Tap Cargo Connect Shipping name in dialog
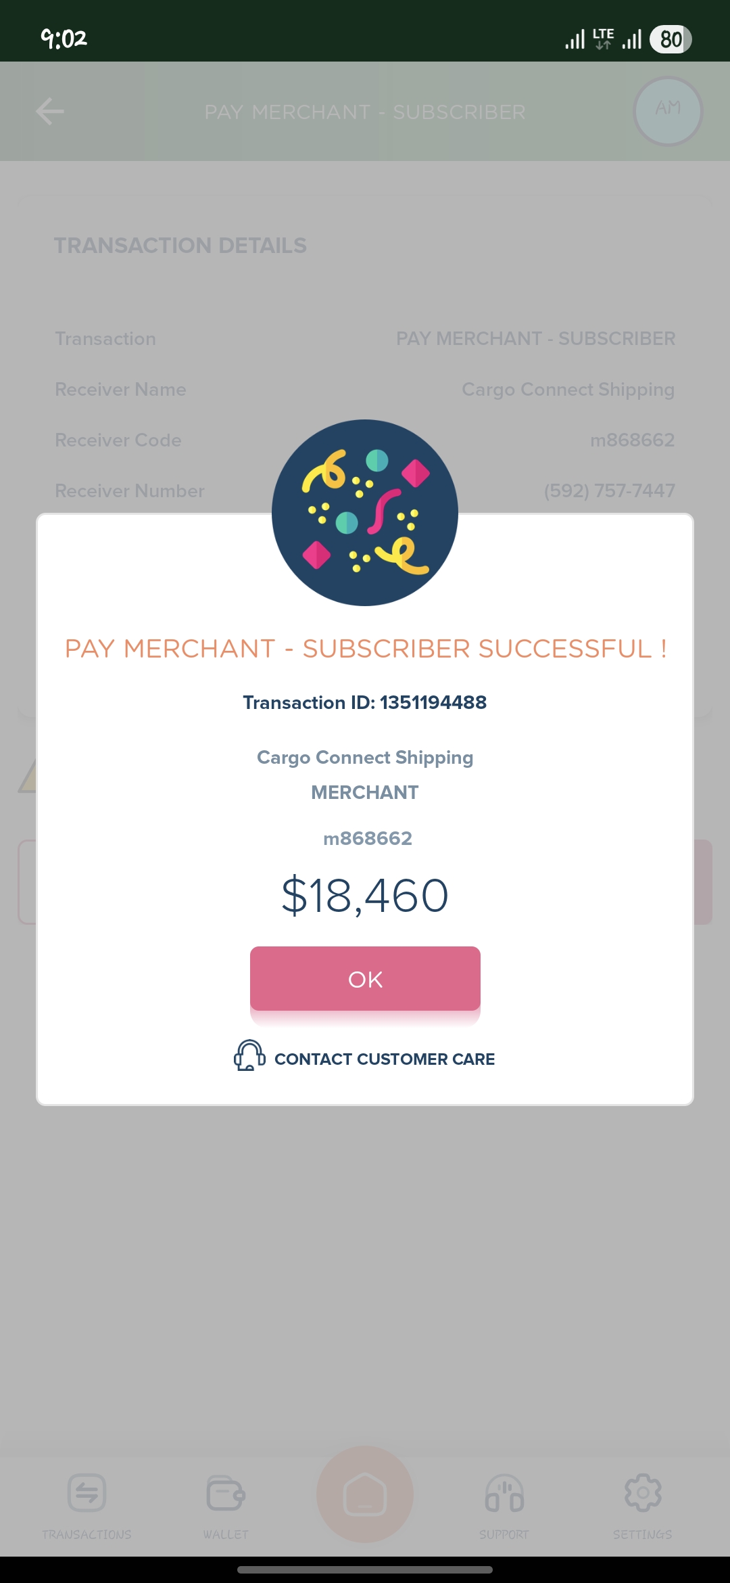The width and height of the screenshot is (730, 1583). click(365, 757)
